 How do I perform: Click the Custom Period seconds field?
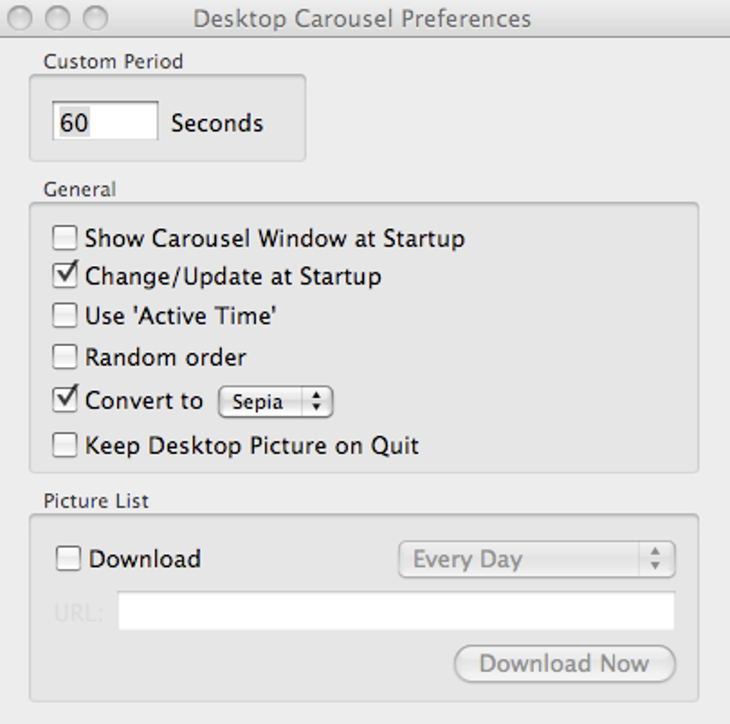(x=105, y=122)
